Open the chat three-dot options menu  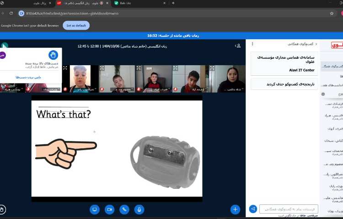[x=252, y=44]
